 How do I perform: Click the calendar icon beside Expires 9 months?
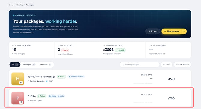(28, 81)
